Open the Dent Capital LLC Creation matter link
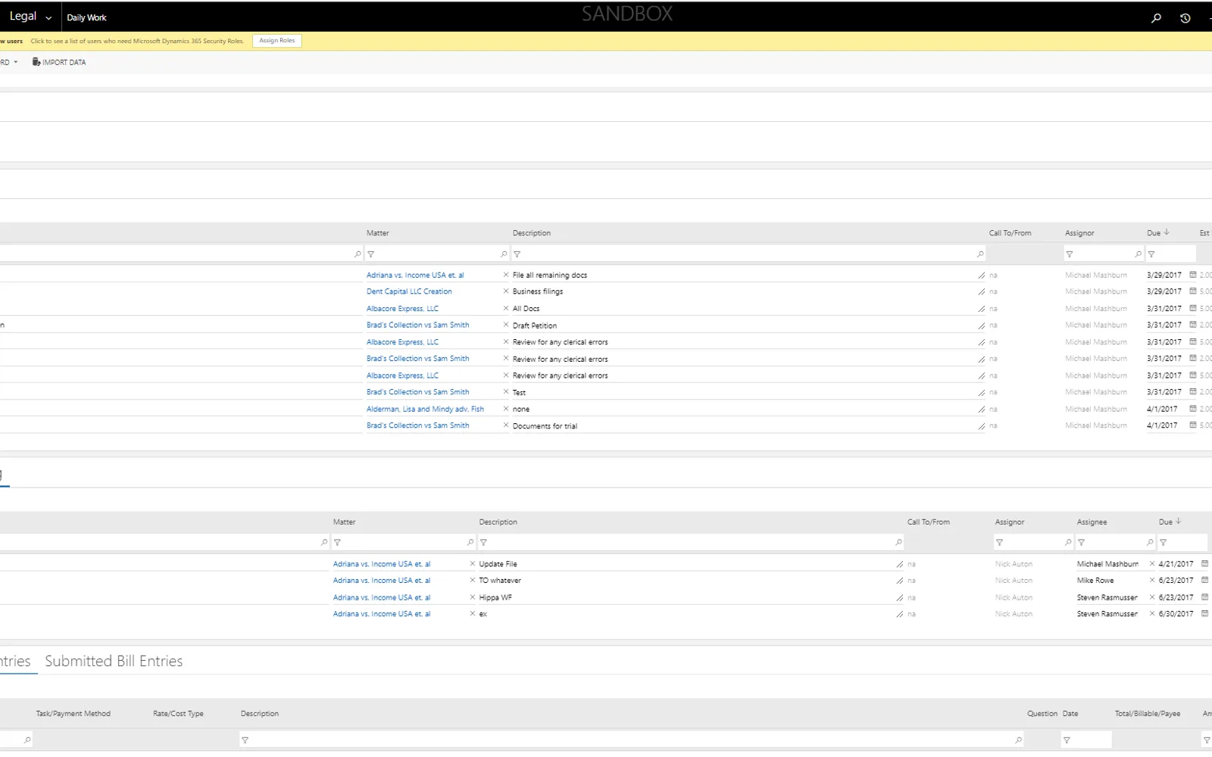1212x757 pixels. (409, 291)
